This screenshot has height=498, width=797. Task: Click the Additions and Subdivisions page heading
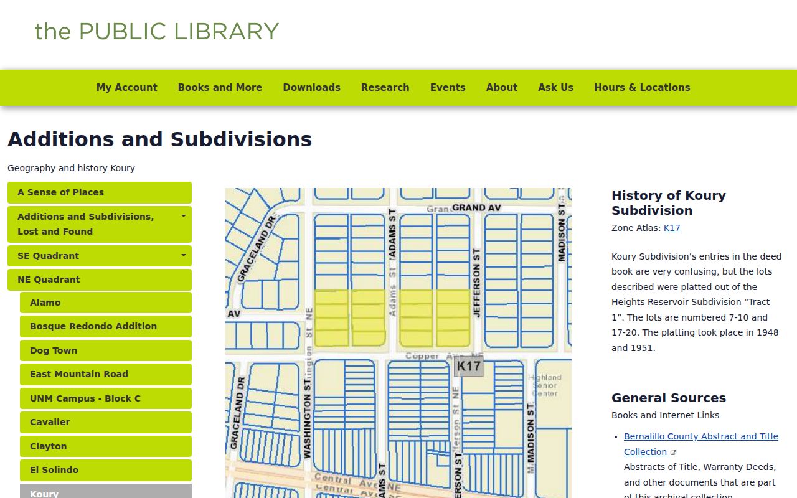[160, 139]
